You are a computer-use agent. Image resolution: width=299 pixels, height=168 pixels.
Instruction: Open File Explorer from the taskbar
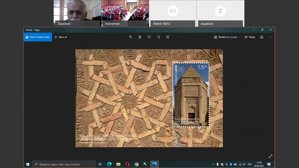(118, 164)
